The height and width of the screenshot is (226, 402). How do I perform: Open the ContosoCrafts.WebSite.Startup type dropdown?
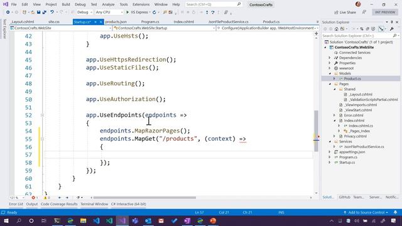pos(164,28)
